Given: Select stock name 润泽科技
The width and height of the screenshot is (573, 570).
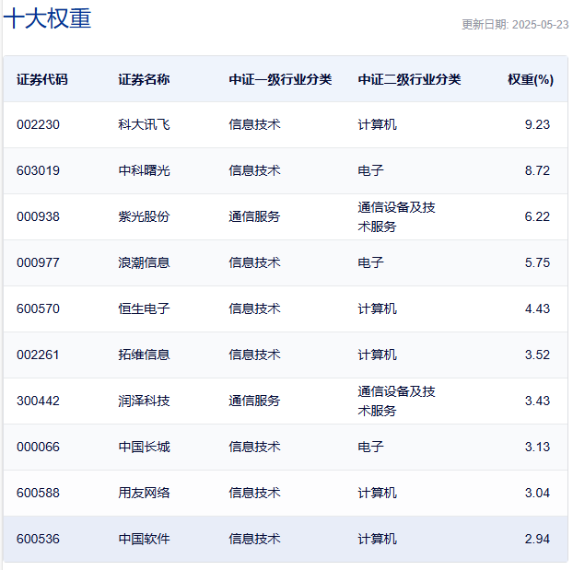Looking at the screenshot, I should click(x=144, y=401).
